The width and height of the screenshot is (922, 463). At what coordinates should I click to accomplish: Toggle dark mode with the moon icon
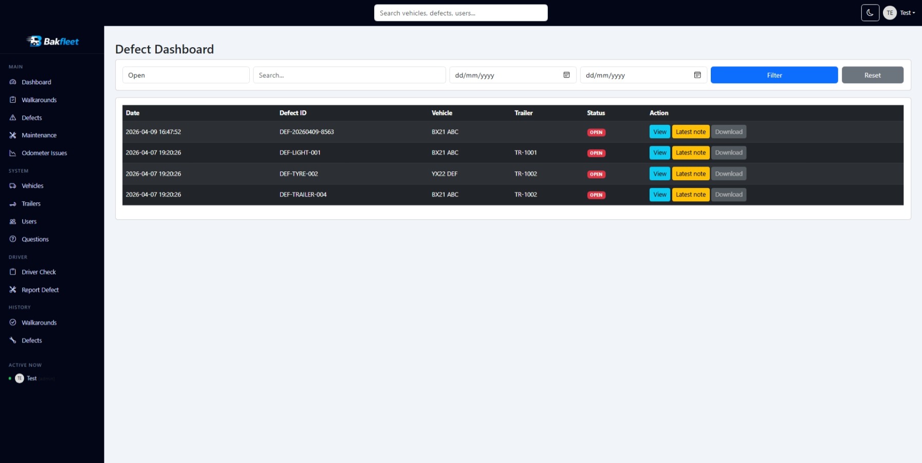pyautogui.click(x=870, y=13)
